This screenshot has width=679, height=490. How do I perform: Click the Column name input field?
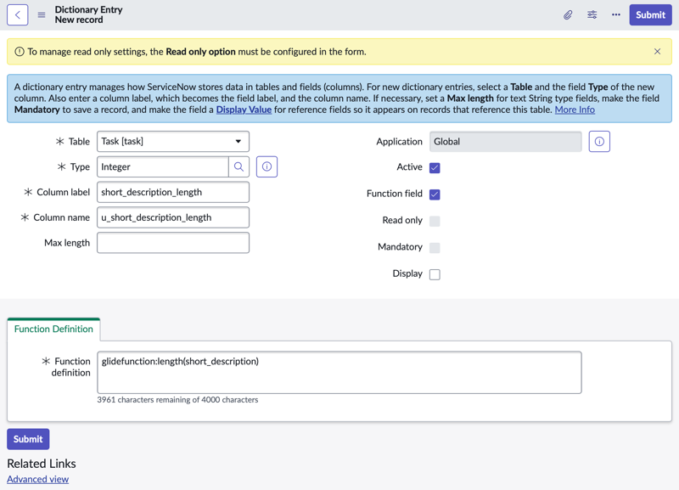(x=173, y=217)
